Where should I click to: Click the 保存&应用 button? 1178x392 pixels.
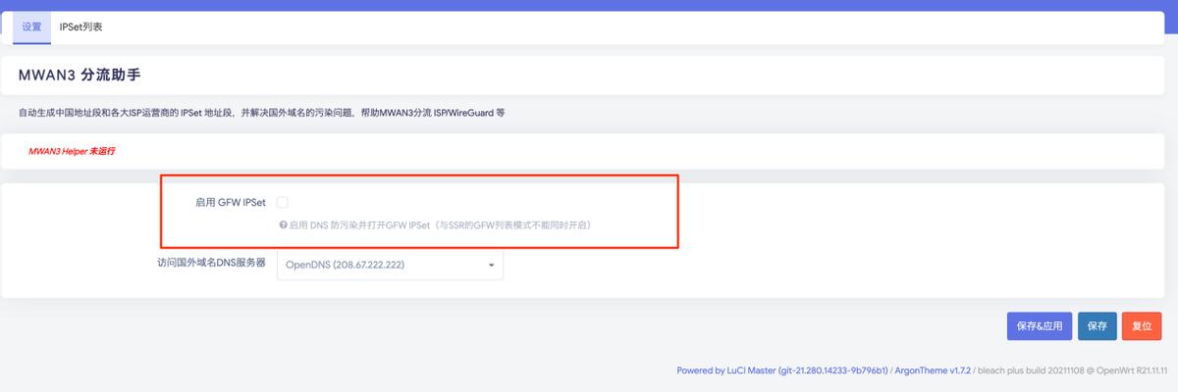coord(1040,325)
